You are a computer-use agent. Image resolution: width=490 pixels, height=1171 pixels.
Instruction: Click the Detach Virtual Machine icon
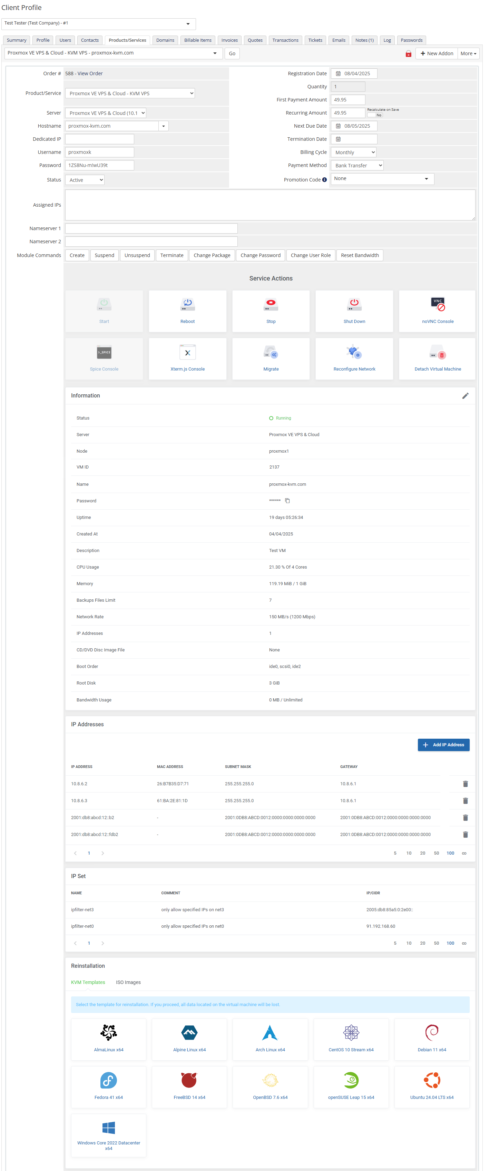[x=437, y=352]
